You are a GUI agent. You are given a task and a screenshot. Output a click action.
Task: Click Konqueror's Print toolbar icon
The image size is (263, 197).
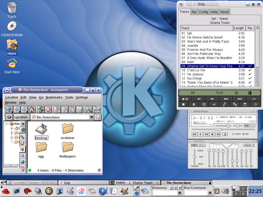click(x=79, y=110)
